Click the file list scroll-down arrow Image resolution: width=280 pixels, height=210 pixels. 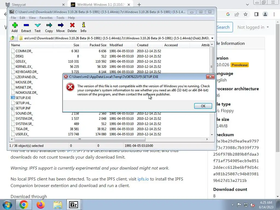212,135
